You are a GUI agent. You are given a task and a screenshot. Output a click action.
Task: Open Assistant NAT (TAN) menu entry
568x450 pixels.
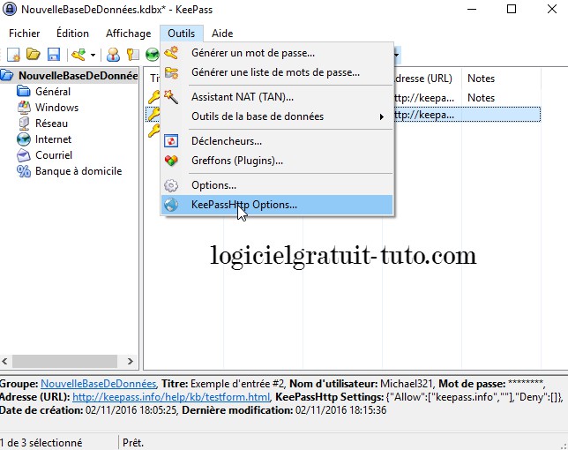click(277, 97)
